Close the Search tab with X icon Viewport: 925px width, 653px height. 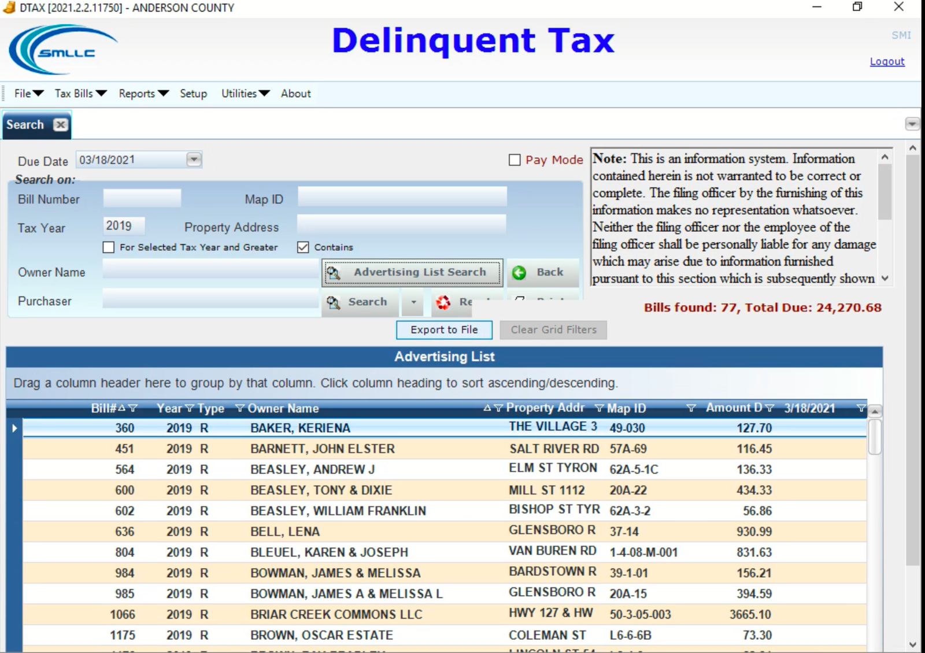click(x=61, y=125)
